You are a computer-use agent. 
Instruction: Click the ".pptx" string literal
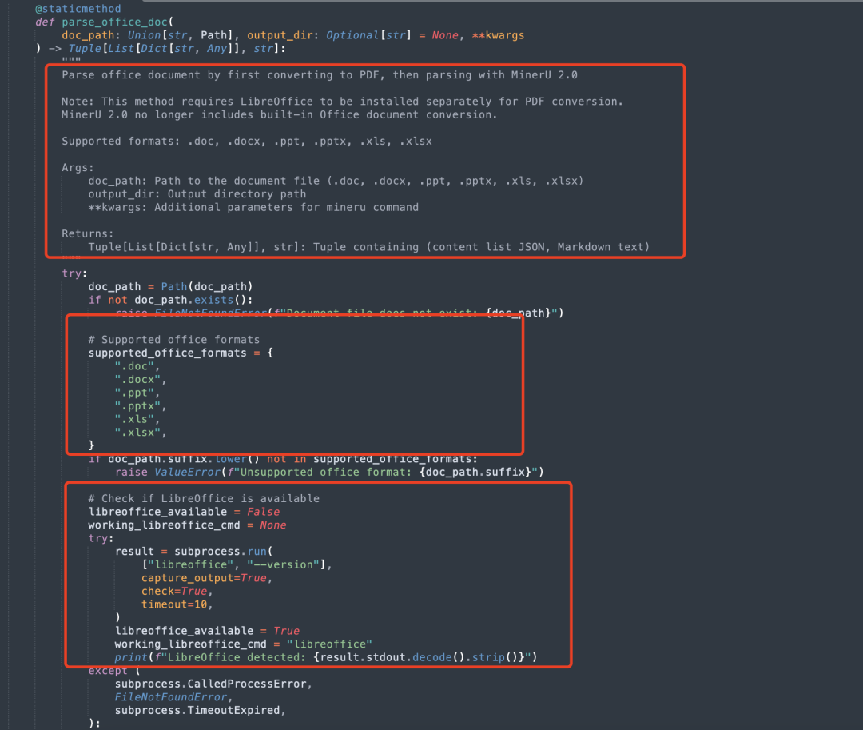(x=137, y=405)
